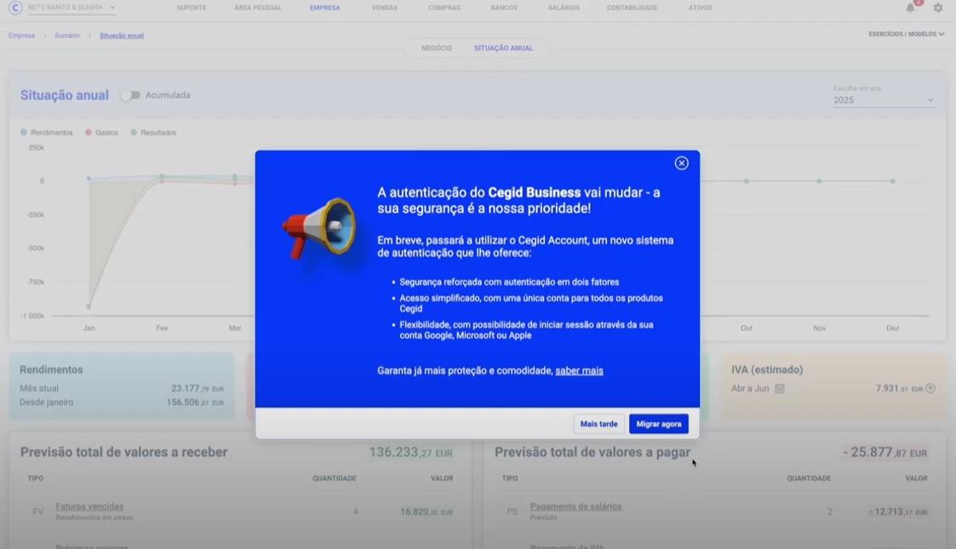Toggle Resultados series in chart legend
Screen dimensions: 956x549
click(153, 133)
